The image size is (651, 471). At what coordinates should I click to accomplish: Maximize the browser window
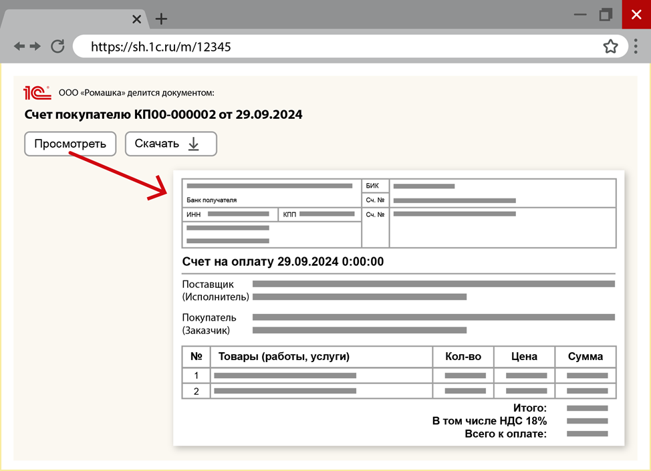[x=606, y=14]
